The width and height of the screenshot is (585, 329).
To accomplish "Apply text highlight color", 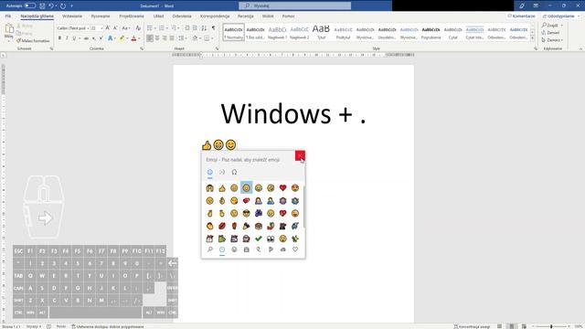I will click(122, 38).
